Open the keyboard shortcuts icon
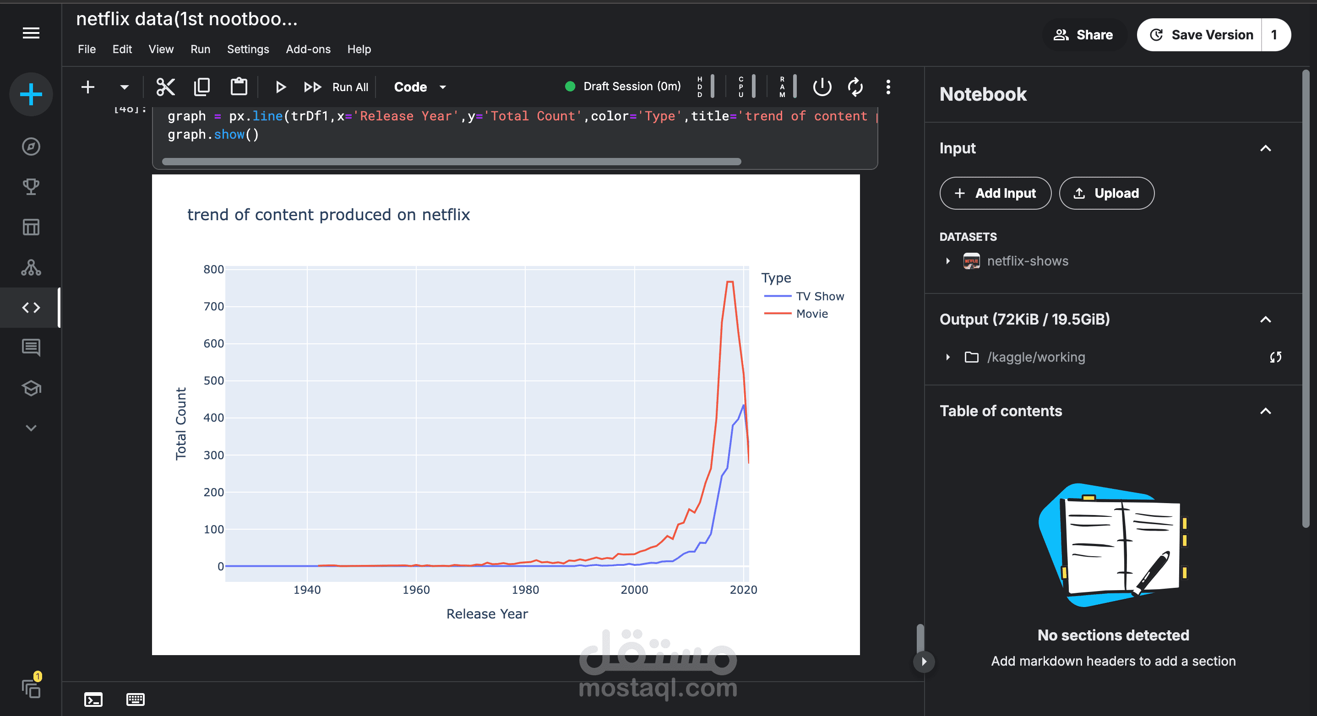 tap(136, 699)
